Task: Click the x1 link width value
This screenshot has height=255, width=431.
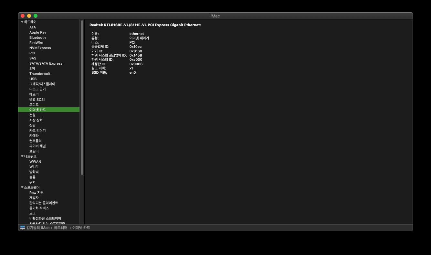Action: pyautogui.click(x=131, y=68)
